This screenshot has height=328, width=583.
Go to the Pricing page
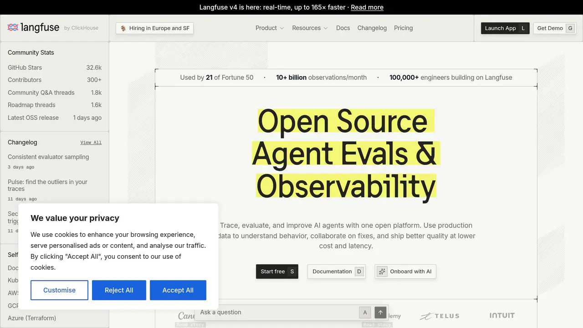(404, 28)
